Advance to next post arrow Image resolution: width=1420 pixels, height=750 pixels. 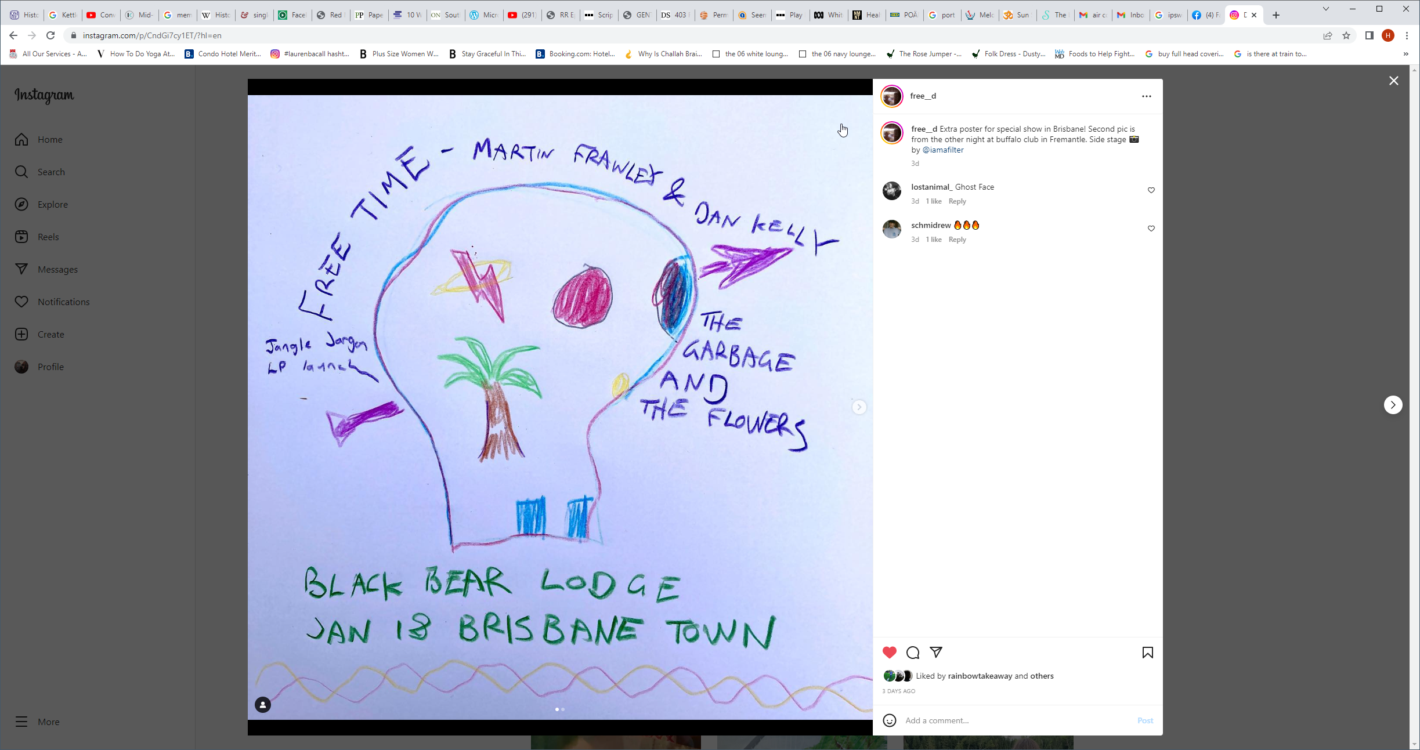(x=1393, y=405)
